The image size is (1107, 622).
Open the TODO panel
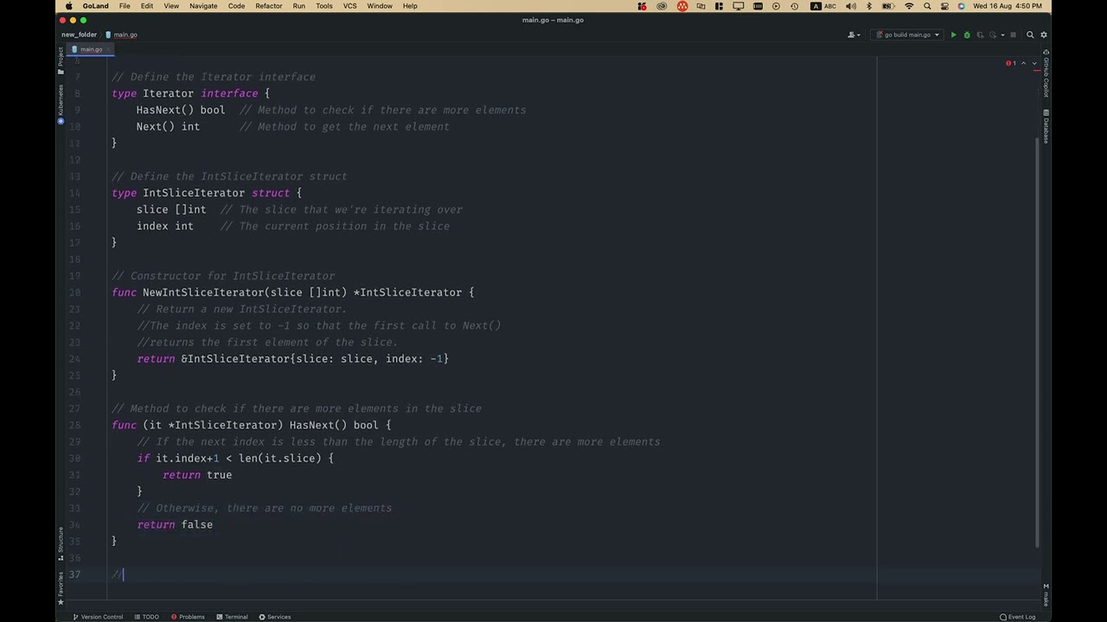146,617
